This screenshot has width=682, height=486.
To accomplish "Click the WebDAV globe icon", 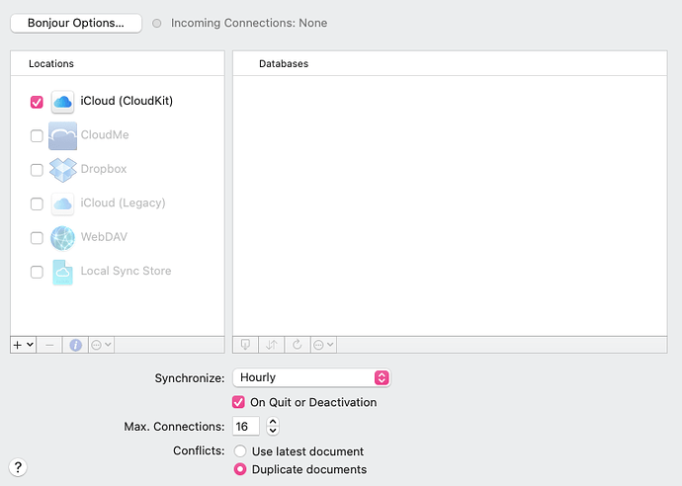I will (x=63, y=237).
